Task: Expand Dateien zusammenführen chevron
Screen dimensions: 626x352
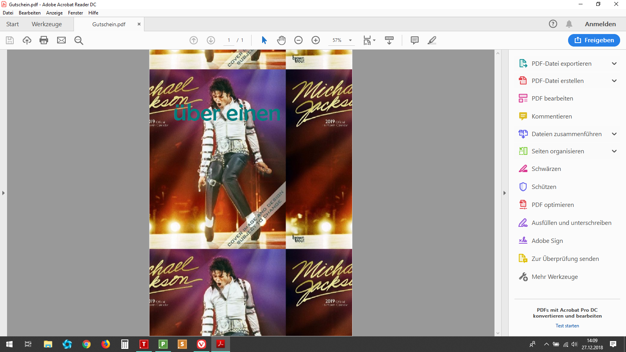Action: pos(614,134)
